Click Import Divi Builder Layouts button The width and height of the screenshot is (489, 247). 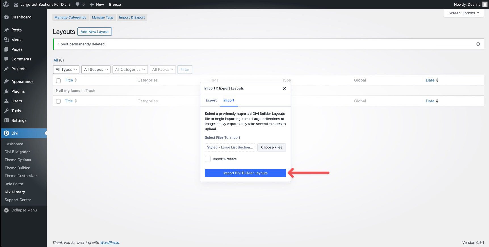click(245, 173)
